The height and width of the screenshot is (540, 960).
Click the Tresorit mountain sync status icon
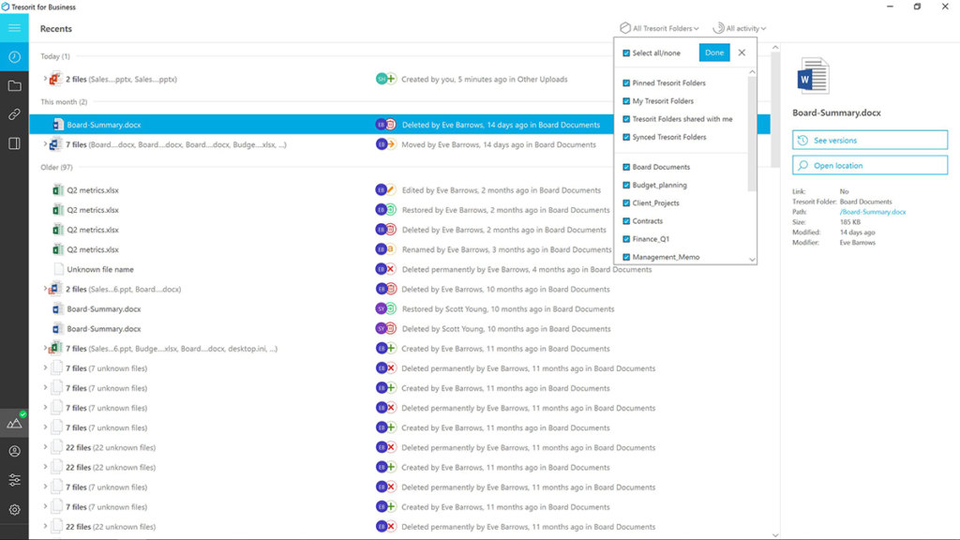[14, 423]
